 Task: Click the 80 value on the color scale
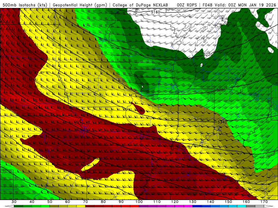pos(103,202)
